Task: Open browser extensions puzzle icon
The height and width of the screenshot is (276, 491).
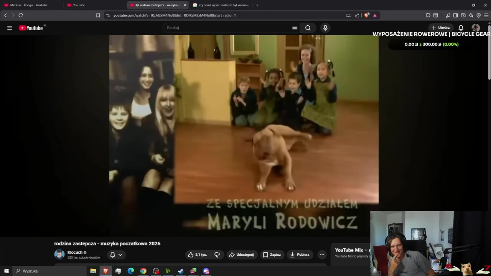Action: (428, 15)
